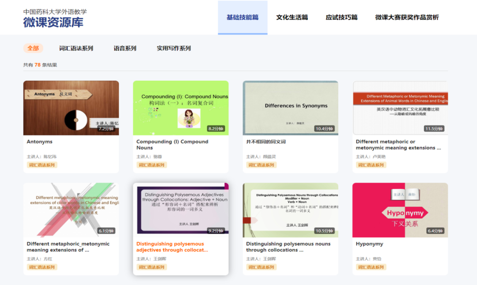Screen dimensions: 477x285
Task: Go to the 应试技巧篇 tab
Action: click(341, 18)
